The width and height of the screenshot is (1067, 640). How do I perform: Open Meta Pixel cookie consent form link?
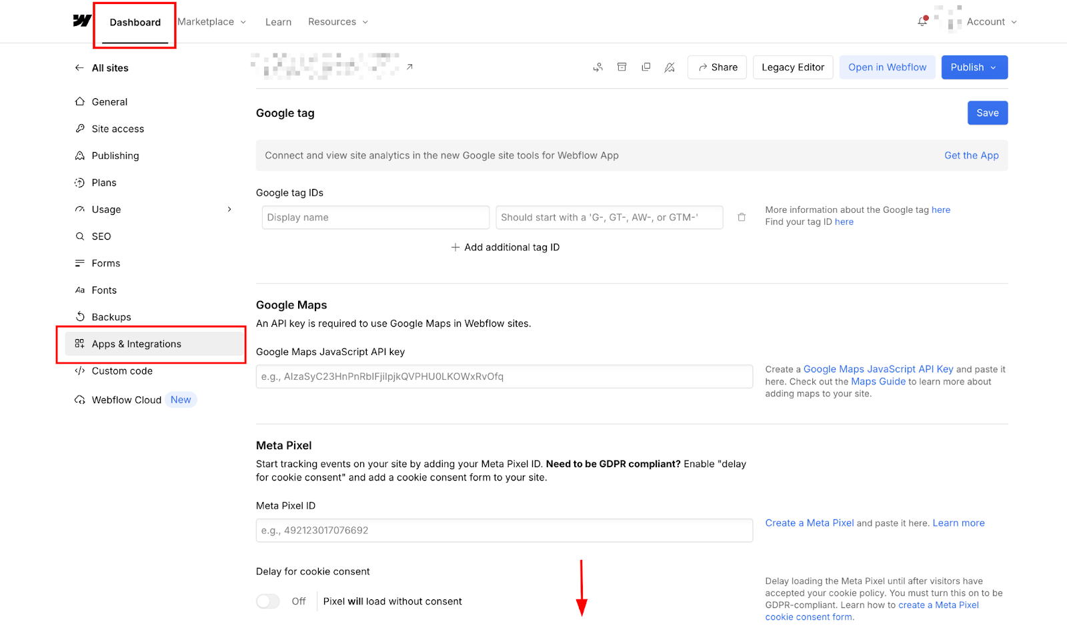tap(872, 611)
